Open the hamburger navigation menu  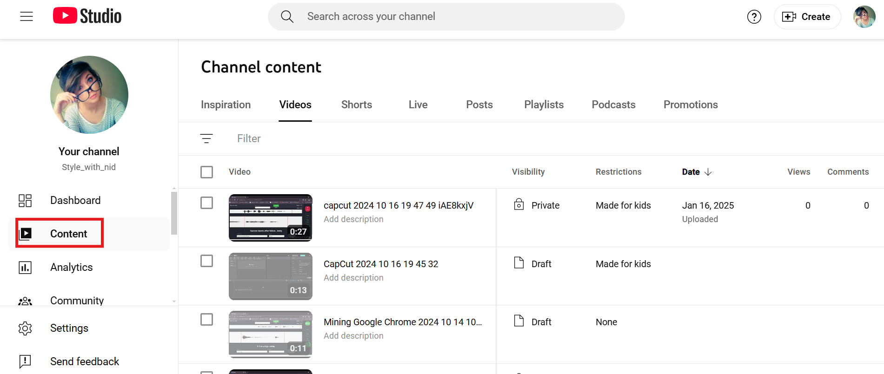click(x=27, y=17)
